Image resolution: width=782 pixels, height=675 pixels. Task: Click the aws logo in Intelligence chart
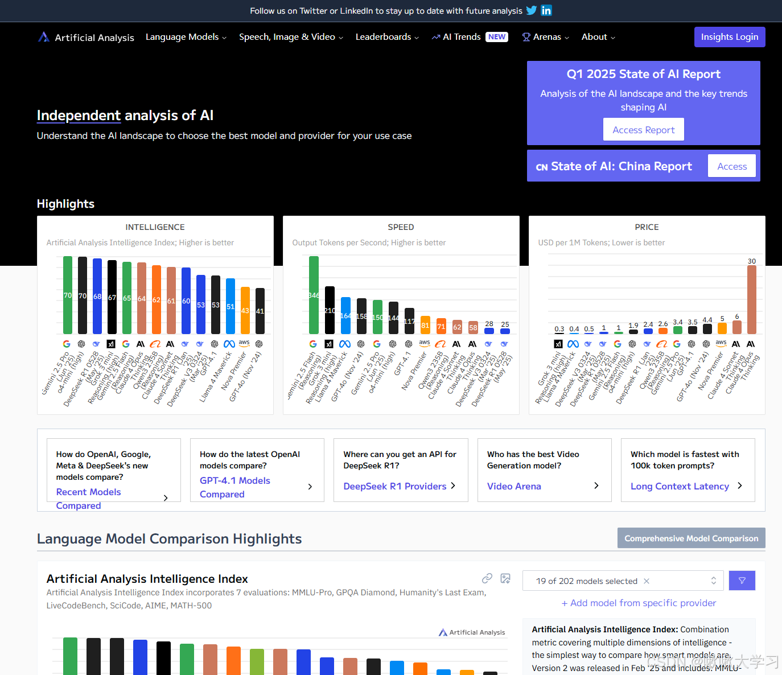click(x=244, y=343)
